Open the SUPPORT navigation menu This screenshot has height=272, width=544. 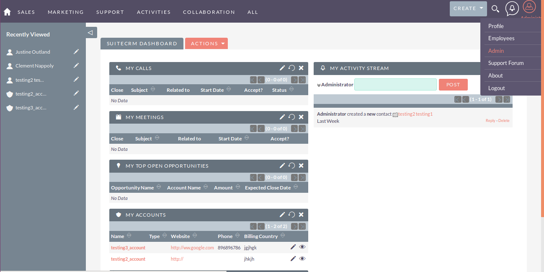click(x=110, y=12)
